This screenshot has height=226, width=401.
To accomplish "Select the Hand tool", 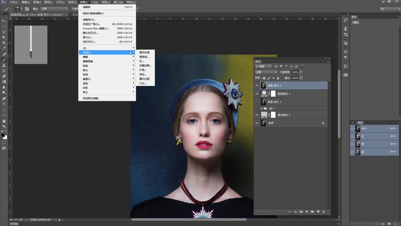I will click(x=4, y=121).
